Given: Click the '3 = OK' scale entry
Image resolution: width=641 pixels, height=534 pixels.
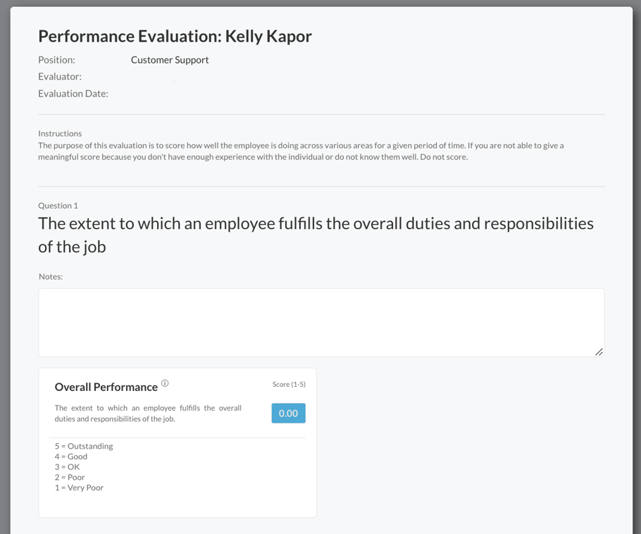Looking at the screenshot, I should (x=68, y=467).
